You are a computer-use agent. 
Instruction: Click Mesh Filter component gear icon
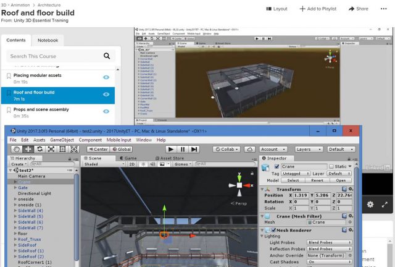click(x=351, y=216)
